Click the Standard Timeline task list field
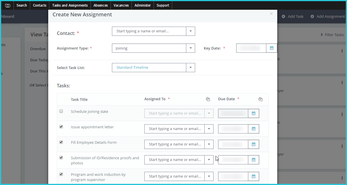The width and height of the screenshot is (347, 185). click(x=149, y=68)
